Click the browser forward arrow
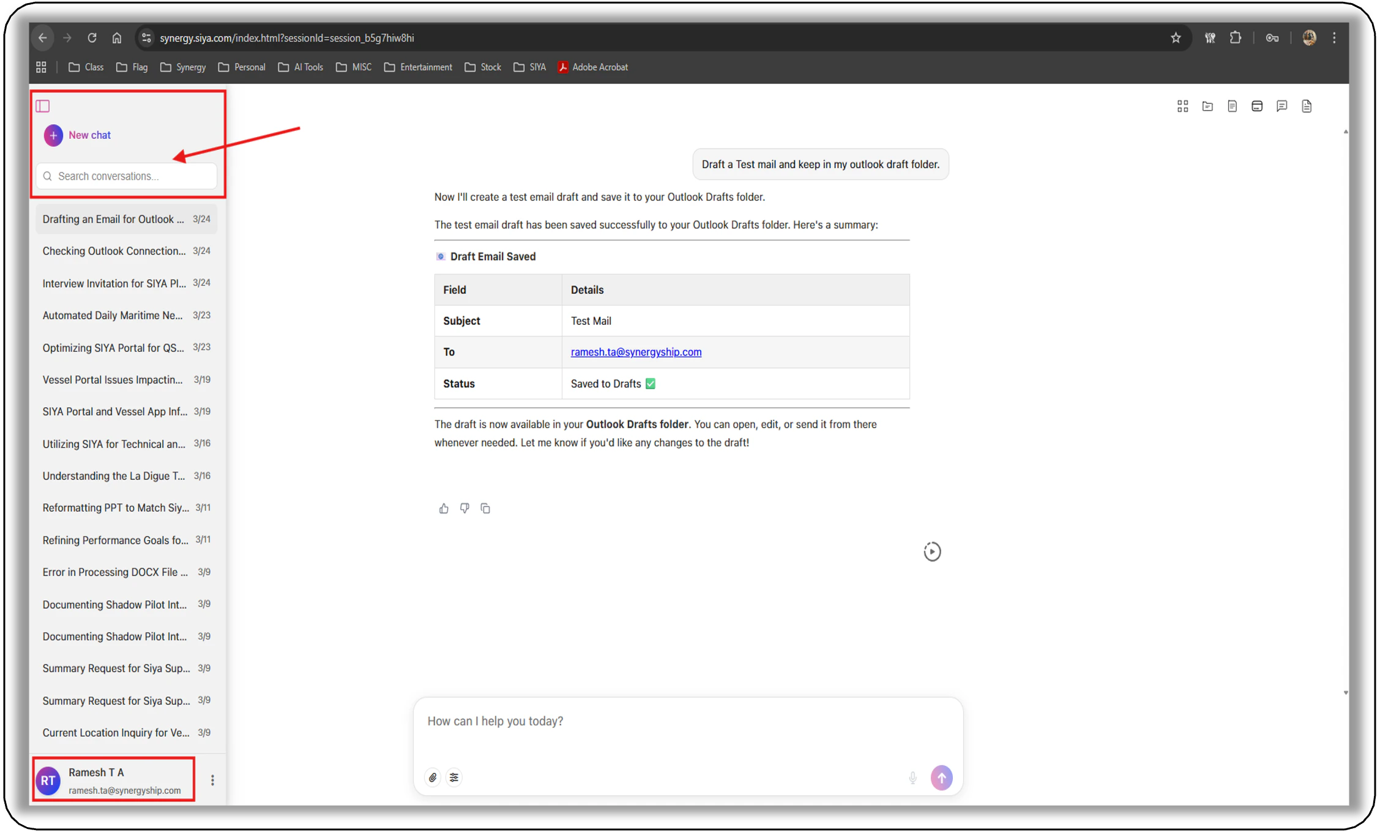The height and width of the screenshot is (835, 1380). pos(67,38)
